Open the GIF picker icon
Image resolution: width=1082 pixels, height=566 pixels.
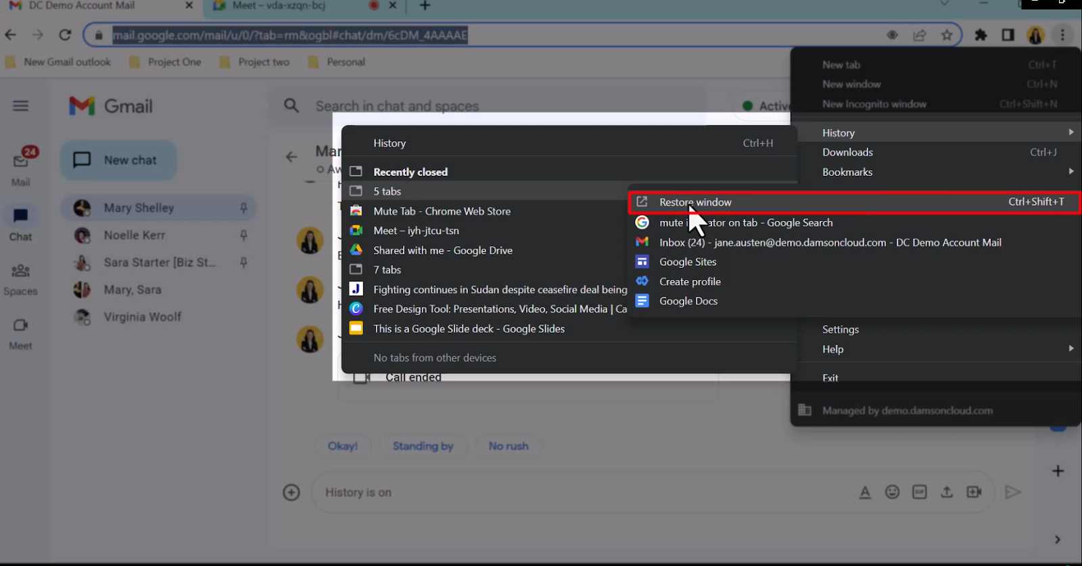point(920,492)
